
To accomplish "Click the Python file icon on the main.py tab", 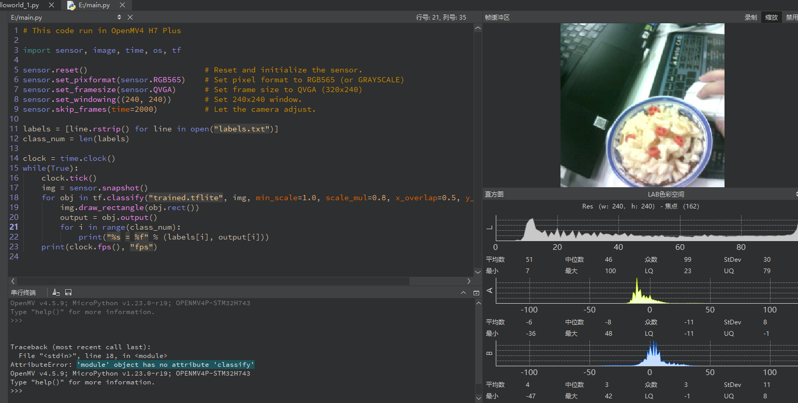I will point(70,5).
